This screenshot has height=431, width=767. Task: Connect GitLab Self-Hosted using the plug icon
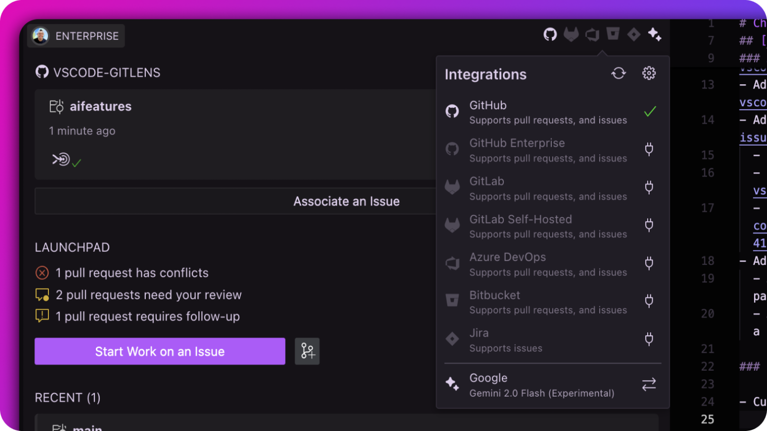coord(649,225)
